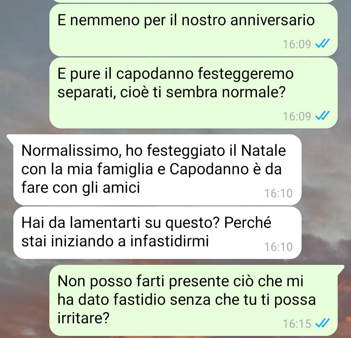
Task: Tap the chat background right of the Normalissimo bubble
Action: (326, 170)
